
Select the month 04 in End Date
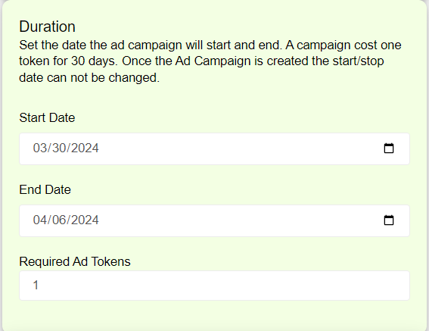pyautogui.click(x=40, y=220)
